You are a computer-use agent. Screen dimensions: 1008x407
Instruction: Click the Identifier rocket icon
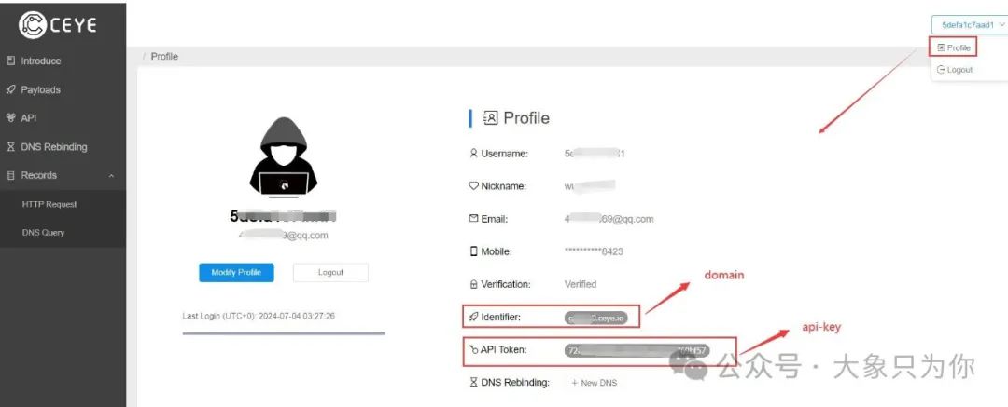(x=474, y=317)
